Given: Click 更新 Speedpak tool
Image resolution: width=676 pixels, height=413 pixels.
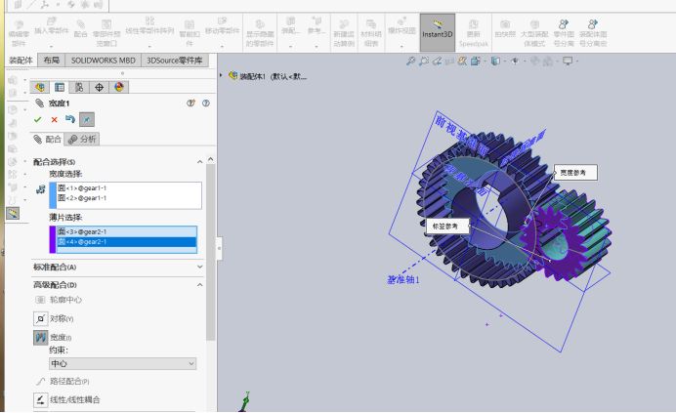Looking at the screenshot, I should click(474, 33).
